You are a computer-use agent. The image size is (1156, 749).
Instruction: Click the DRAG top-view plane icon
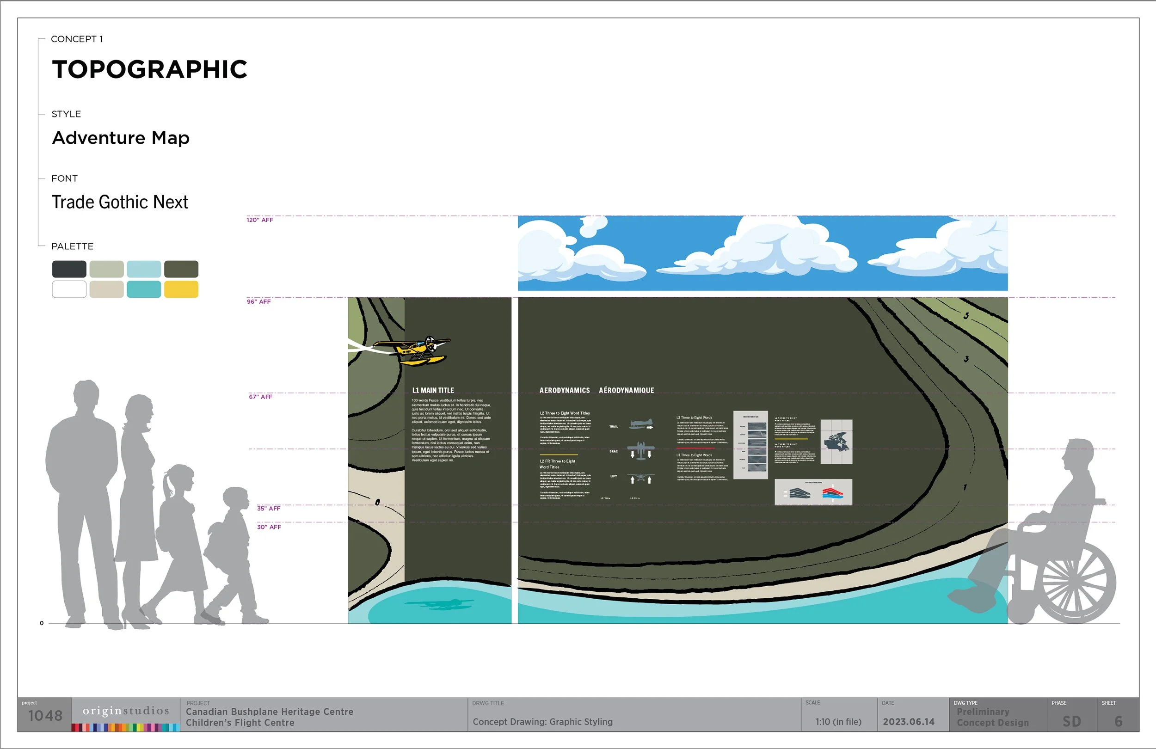(641, 451)
